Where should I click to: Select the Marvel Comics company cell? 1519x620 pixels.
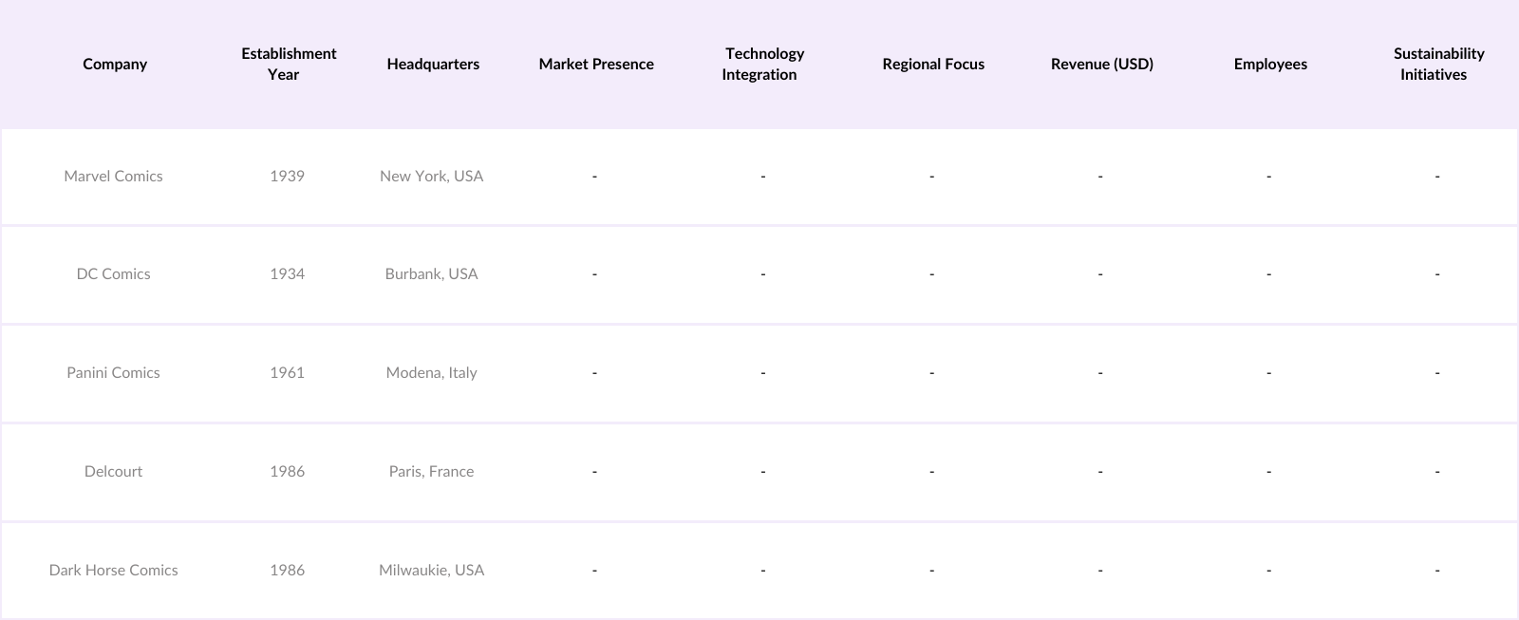coord(113,176)
